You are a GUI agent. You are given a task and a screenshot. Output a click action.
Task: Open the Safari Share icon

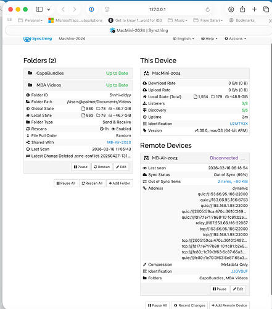pyautogui.click(x=242, y=9)
